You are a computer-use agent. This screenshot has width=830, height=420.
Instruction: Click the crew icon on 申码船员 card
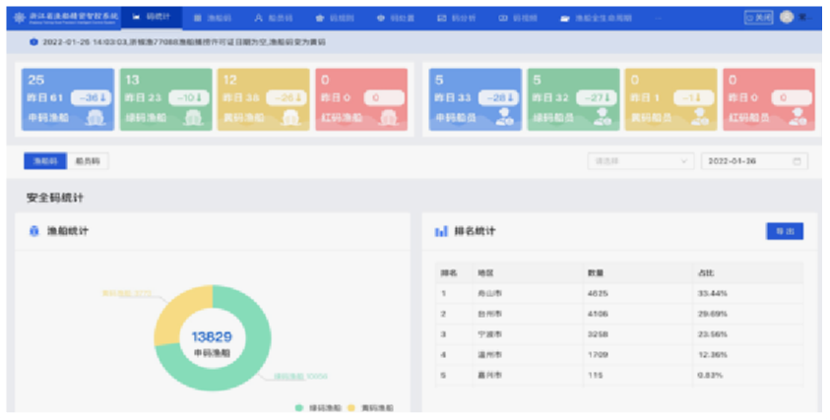coord(502,117)
